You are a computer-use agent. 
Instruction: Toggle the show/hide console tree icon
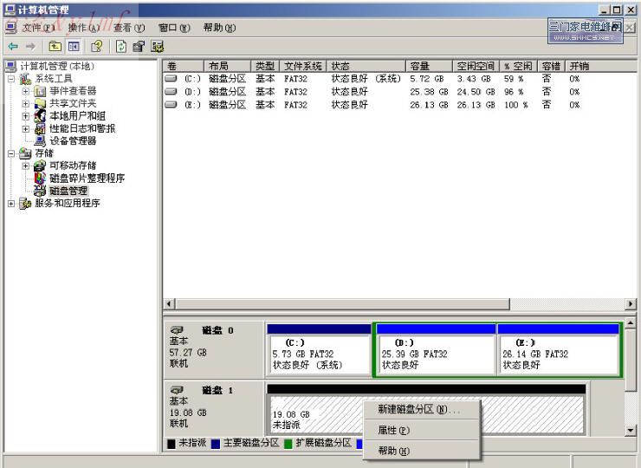coord(74,46)
